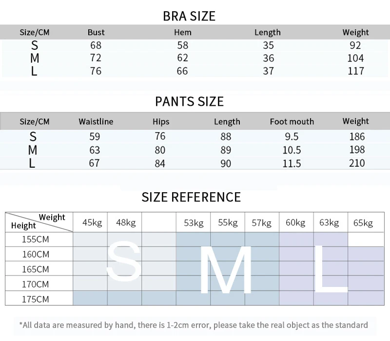Select the 45kg weight column header
This screenshot has width=390, height=341.
pos(92,222)
